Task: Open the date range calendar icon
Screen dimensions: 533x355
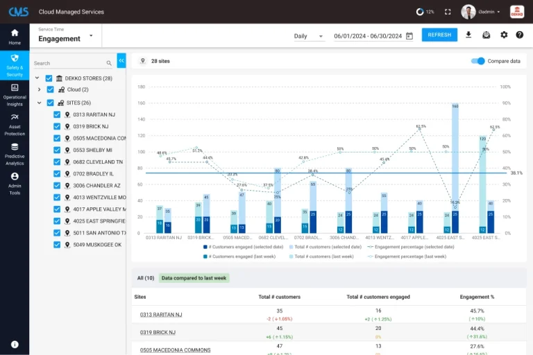Action: click(x=409, y=36)
